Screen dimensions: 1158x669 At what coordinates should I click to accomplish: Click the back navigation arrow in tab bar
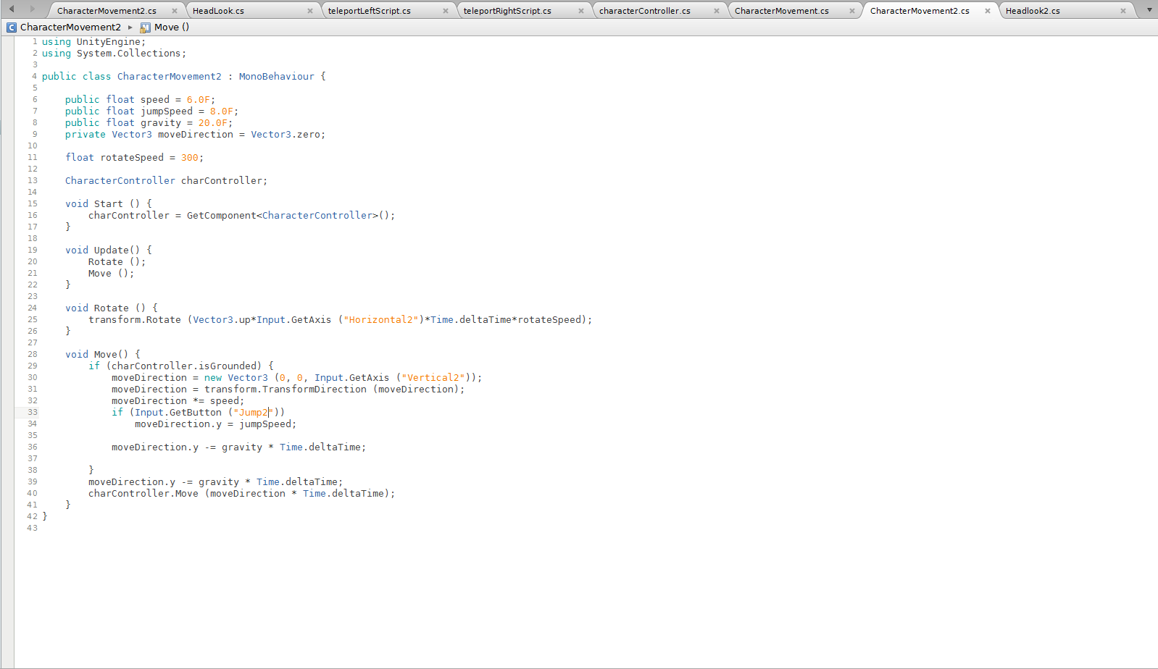coord(12,9)
